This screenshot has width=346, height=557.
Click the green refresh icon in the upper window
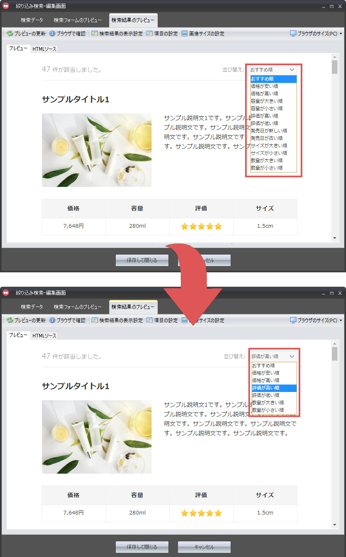(x=10, y=33)
